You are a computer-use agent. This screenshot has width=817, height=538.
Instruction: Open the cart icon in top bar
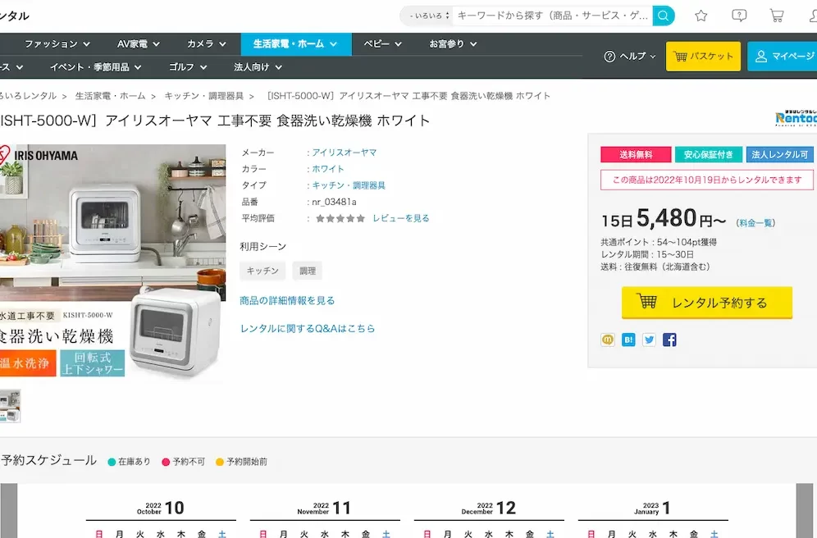[777, 16]
